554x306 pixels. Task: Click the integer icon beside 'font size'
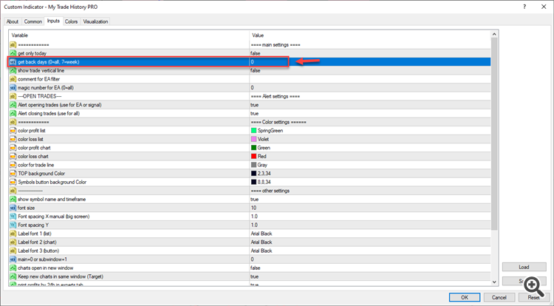[13, 208]
